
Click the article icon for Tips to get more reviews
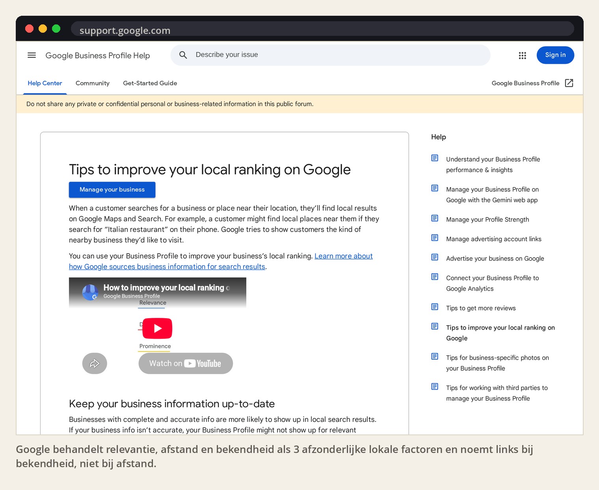point(435,307)
